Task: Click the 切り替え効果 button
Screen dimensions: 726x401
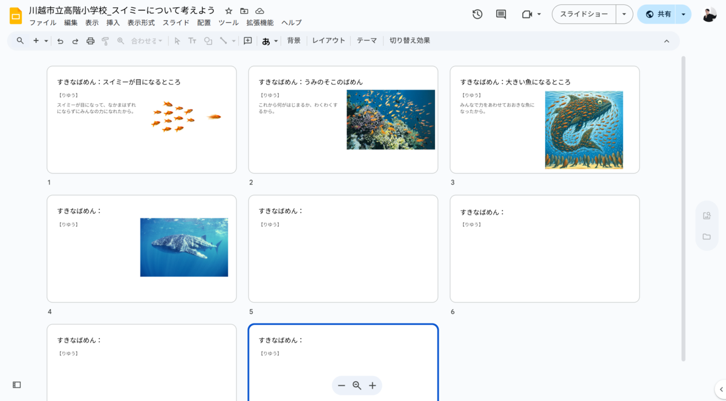Action: [410, 41]
